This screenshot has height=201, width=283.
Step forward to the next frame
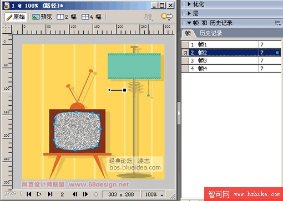coord(85,194)
